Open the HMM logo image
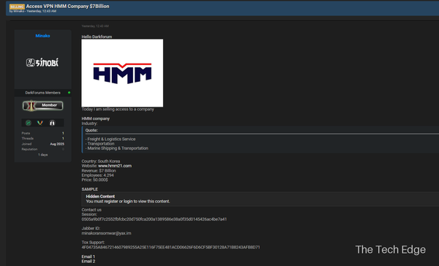This screenshot has height=266, width=439. pyautogui.click(x=122, y=73)
